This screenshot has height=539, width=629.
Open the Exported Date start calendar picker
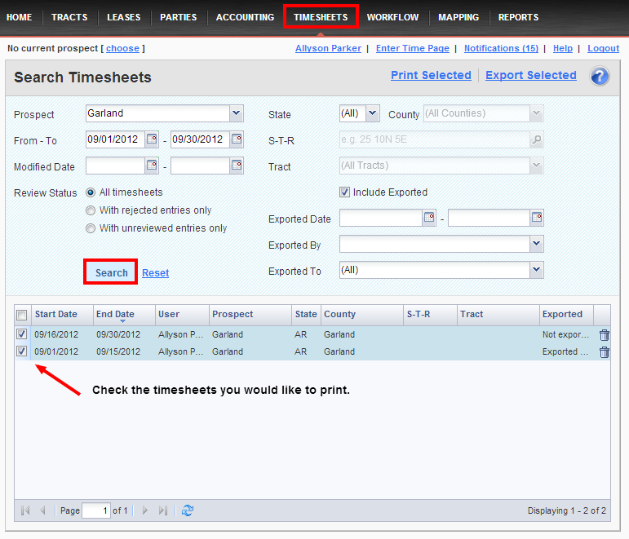tap(429, 218)
